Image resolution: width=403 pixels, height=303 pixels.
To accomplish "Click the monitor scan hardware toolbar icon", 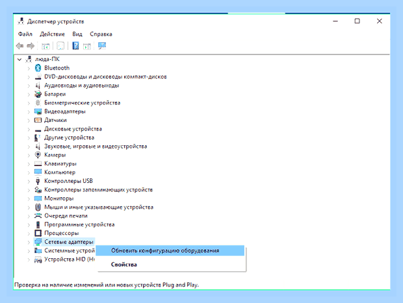I will pos(102,46).
